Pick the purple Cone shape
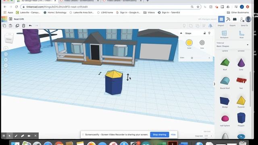Screen dimensions: 258x145 (241, 62)
